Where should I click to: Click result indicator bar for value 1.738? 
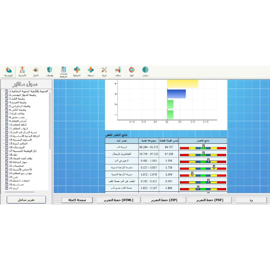203,168
